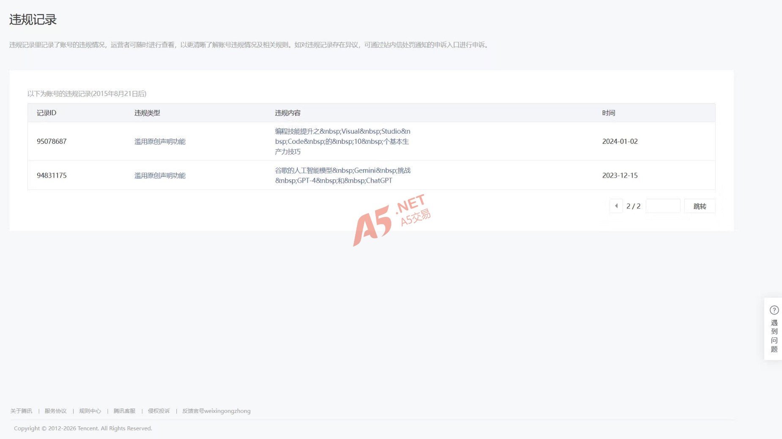Click the 侵权投诉 footer link
The width and height of the screenshot is (782, 439).
pos(159,411)
